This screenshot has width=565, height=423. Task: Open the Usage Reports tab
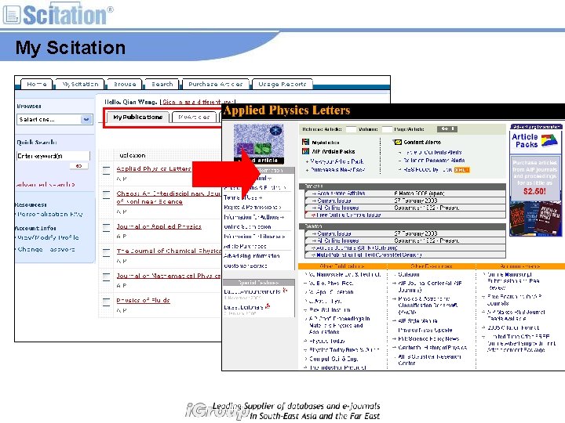pos(282,84)
